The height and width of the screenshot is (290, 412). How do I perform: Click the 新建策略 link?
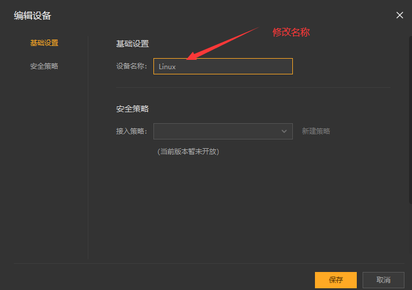316,131
